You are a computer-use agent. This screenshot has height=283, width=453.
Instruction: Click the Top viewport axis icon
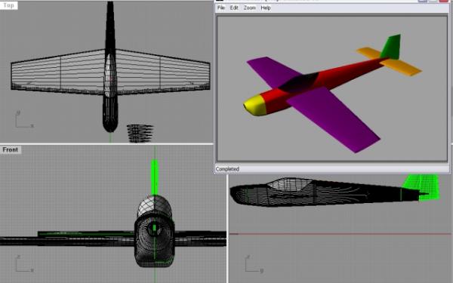[24, 119]
